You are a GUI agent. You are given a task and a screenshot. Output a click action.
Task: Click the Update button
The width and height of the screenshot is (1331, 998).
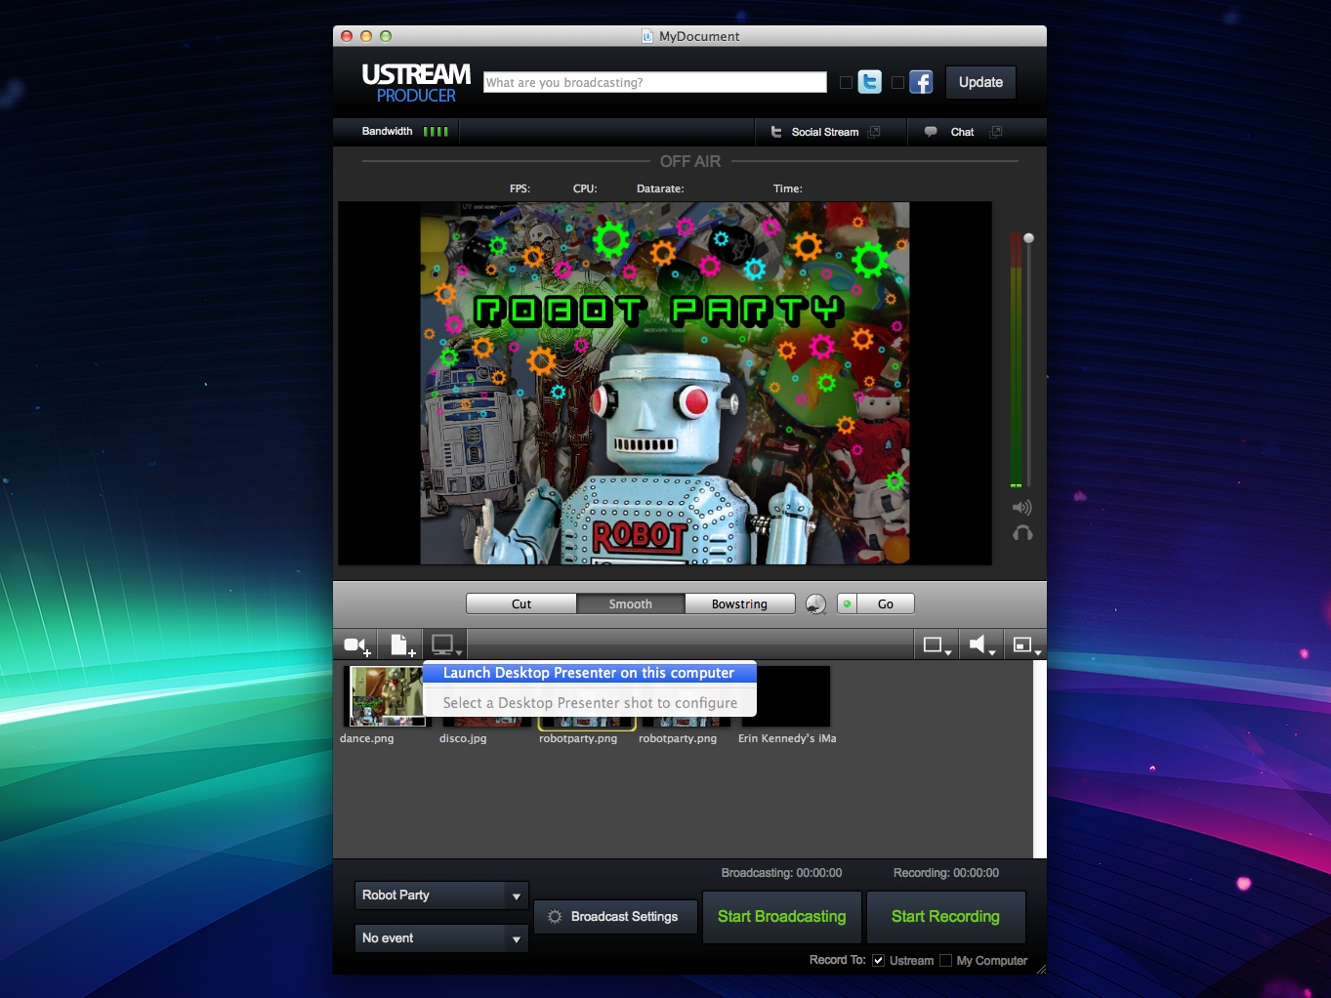980,82
